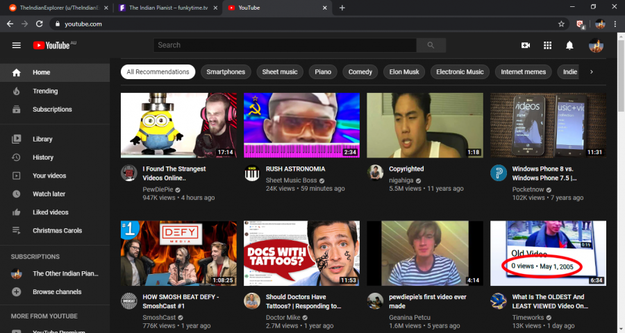625x333 pixels.
Task: Select the Comedy chip
Action: [x=360, y=72]
